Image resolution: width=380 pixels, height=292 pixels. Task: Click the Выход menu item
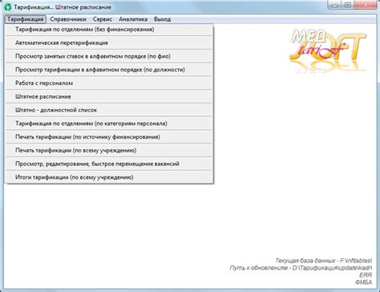(x=162, y=19)
